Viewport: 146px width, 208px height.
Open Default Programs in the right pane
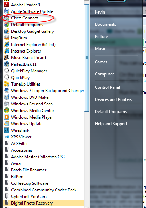111,112
